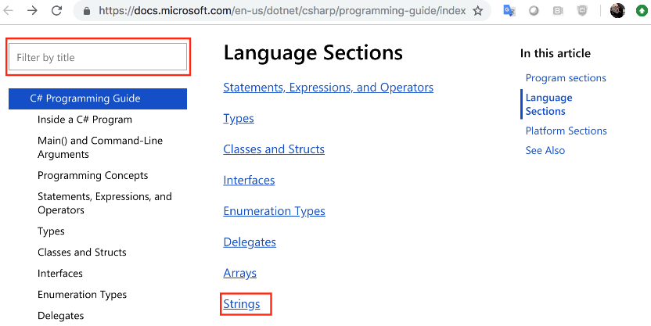The height and width of the screenshot is (326, 651).
Task: Click the browser forward arrow
Action: tap(32, 10)
